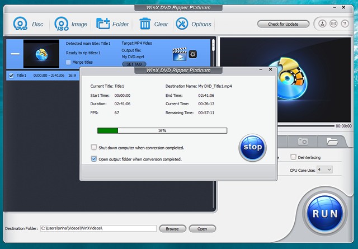Collapse the title entry with minus icon
The image size is (358, 249).
[x=15, y=54]
